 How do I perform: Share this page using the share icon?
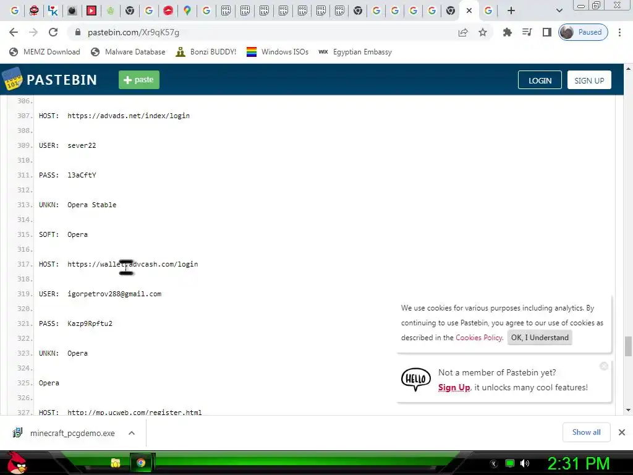pyautogui.click(x=463, y=32)
